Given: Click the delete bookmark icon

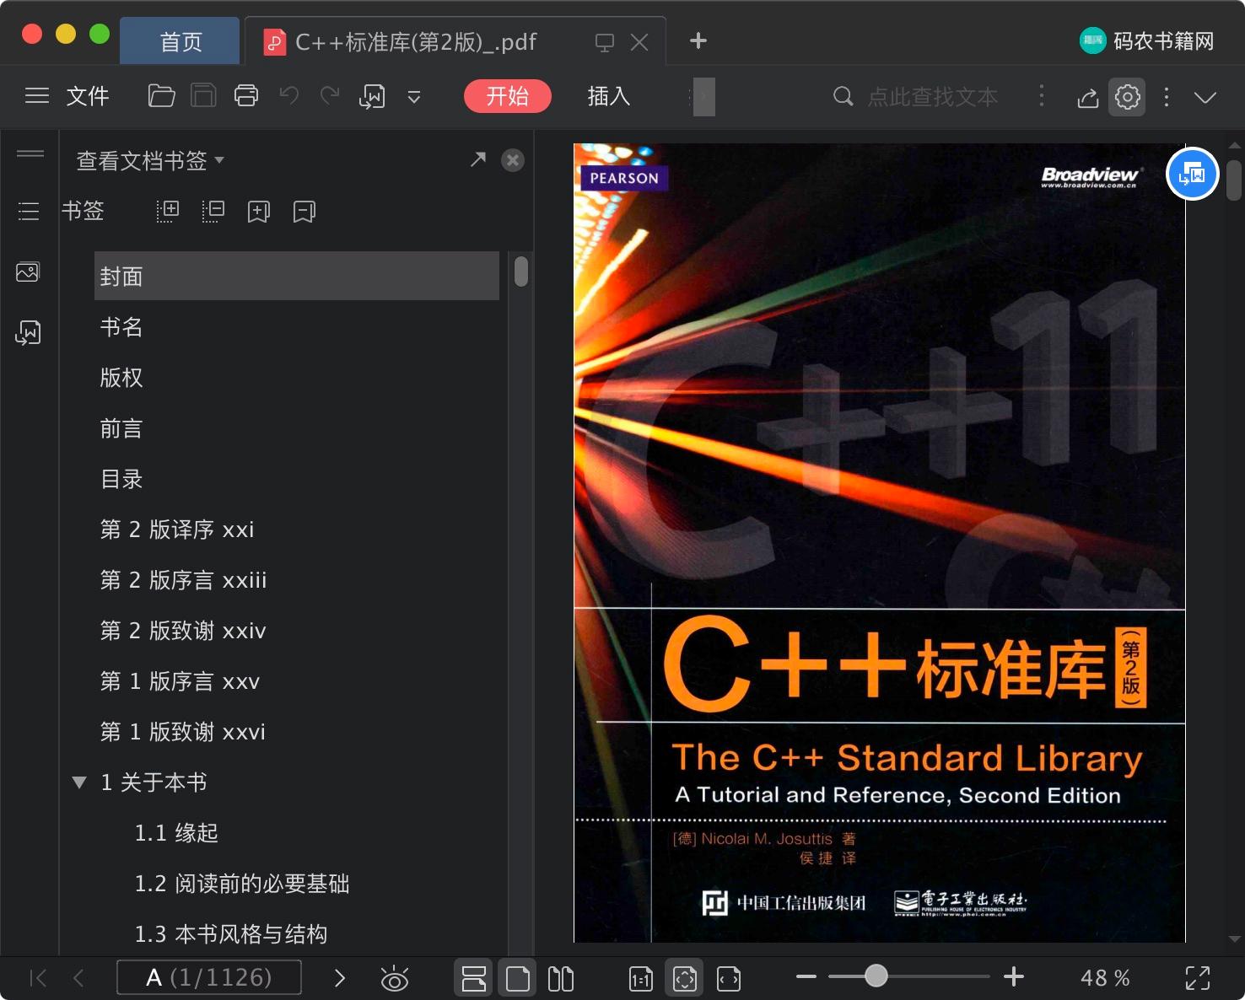Looking at the screenshot, I should (x=305, y=212).
